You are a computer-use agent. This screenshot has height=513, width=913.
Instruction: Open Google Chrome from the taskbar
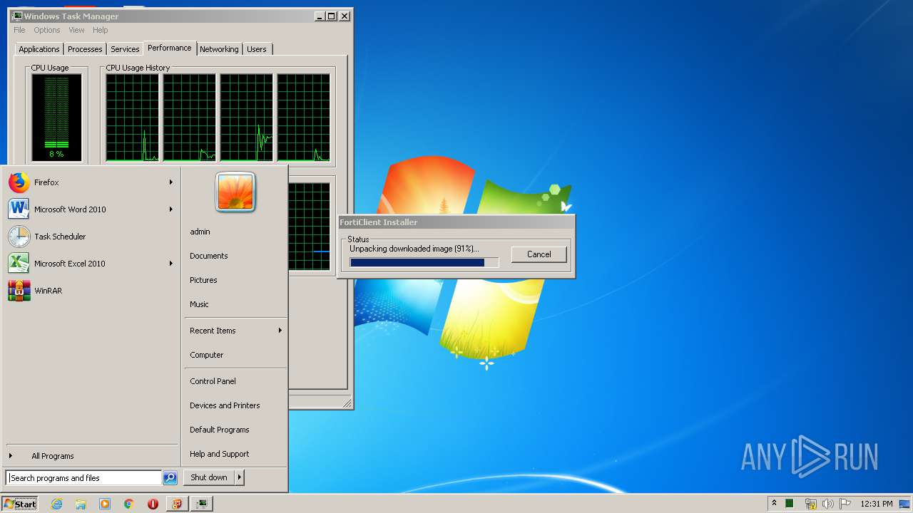(128, 504)
